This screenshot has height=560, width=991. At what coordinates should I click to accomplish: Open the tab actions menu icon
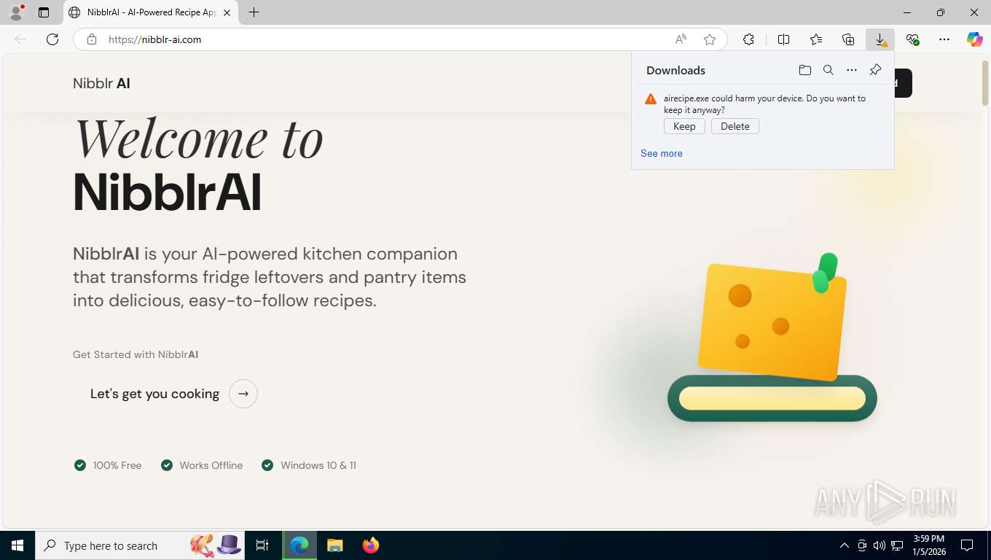point(44,12)
